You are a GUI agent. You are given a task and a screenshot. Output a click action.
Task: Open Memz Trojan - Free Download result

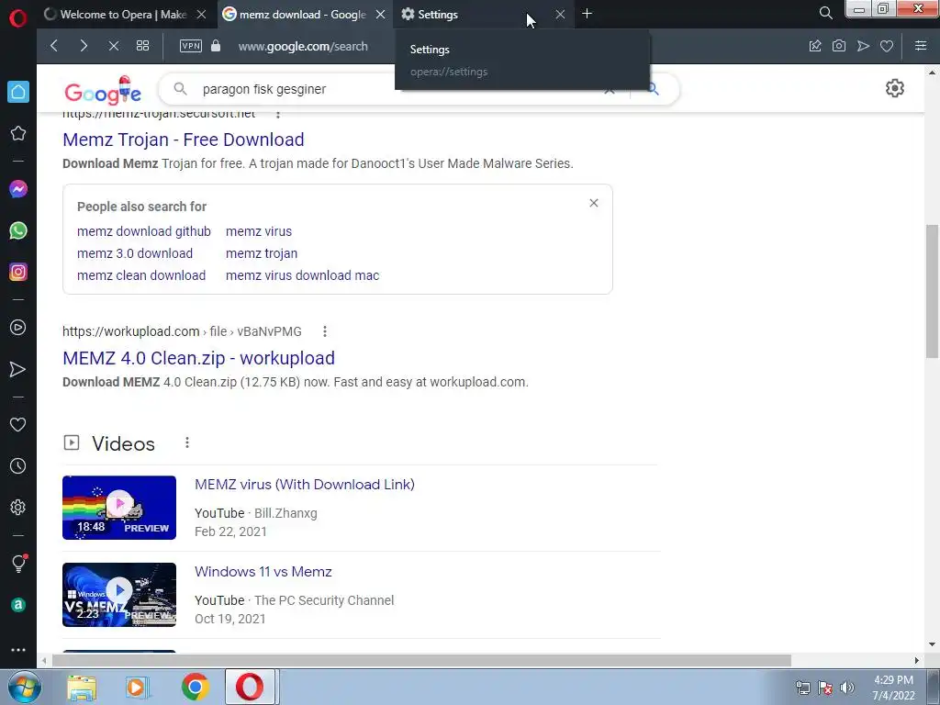click(184, 140)
